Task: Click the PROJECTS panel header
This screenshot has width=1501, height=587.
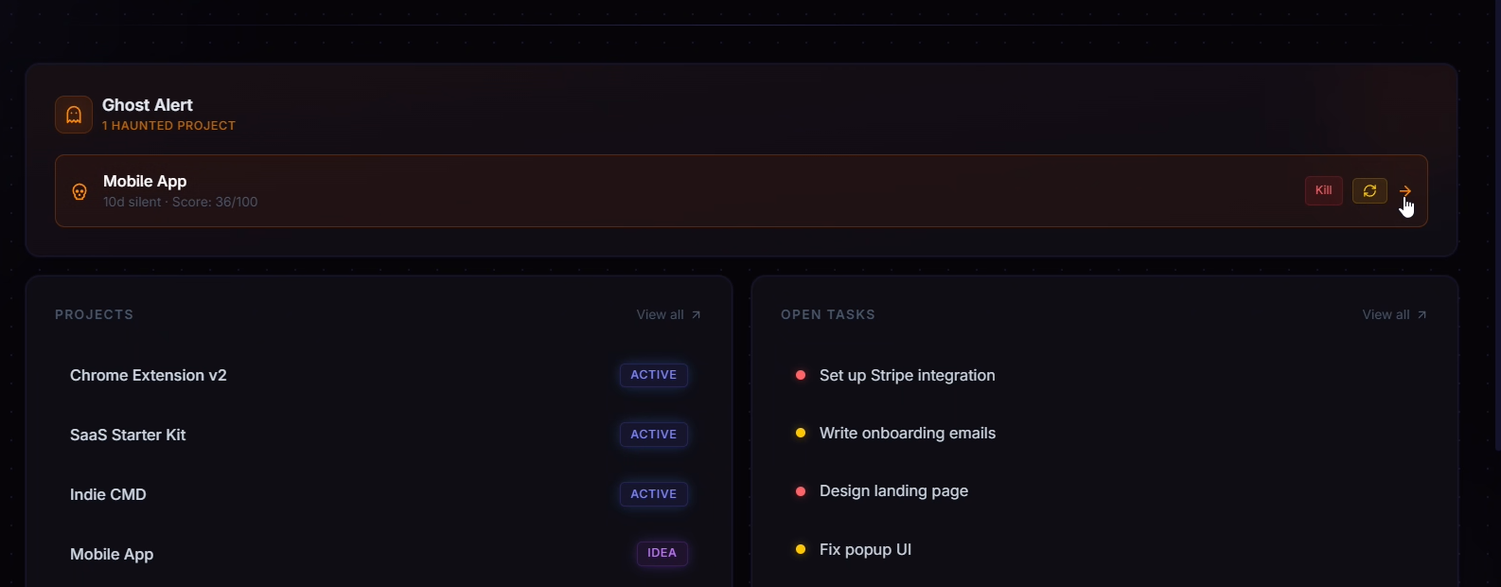Action: [x=95, y=314]
